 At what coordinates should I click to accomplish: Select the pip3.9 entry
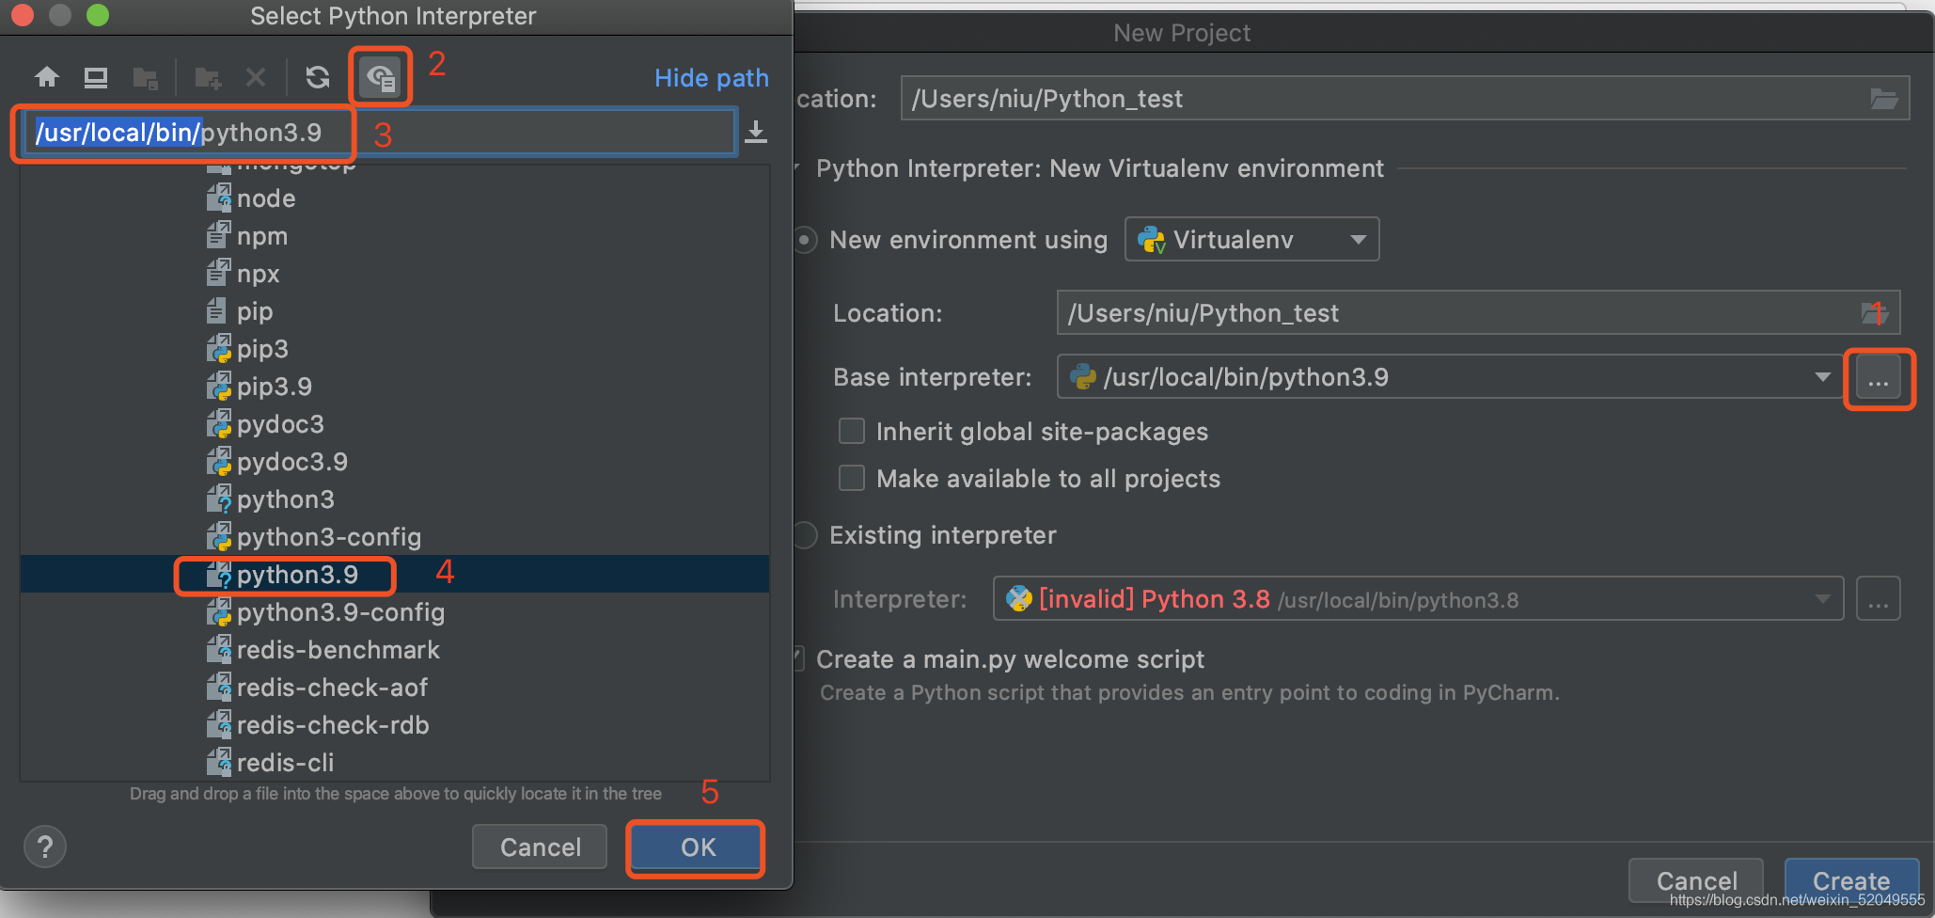click(395, 387)
